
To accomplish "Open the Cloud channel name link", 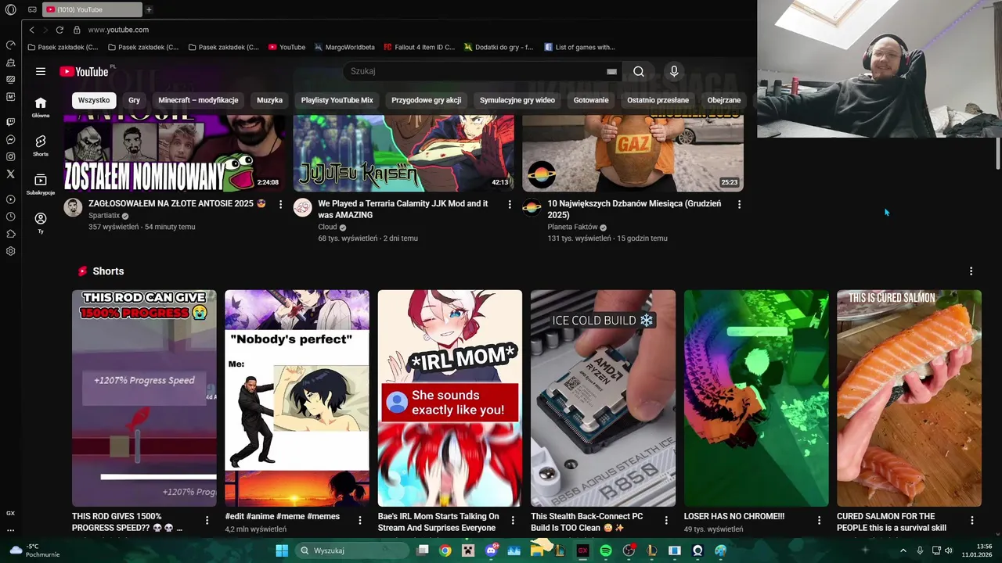I will (x=327, y=227).
